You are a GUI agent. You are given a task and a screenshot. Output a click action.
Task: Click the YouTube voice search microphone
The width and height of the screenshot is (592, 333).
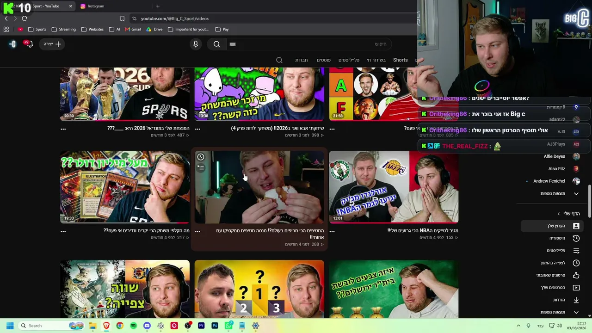click(x=196, y=44)
